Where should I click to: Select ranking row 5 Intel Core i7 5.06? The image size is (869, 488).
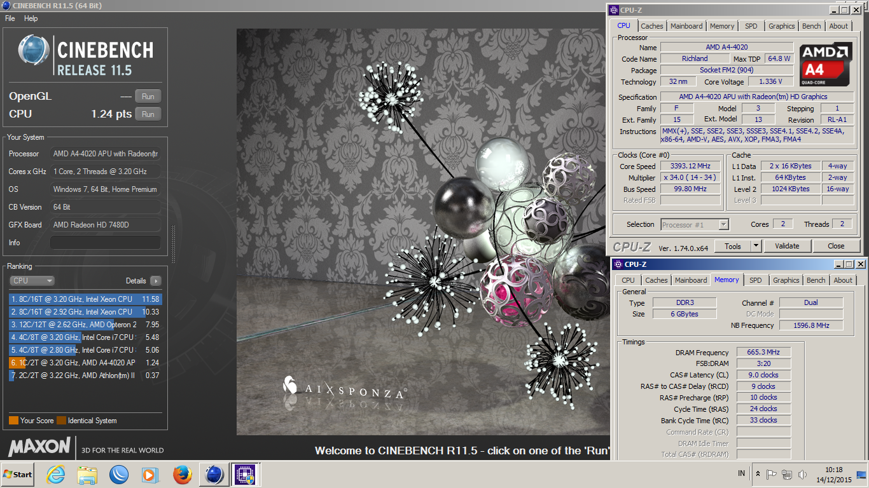[x=85, y=350]
